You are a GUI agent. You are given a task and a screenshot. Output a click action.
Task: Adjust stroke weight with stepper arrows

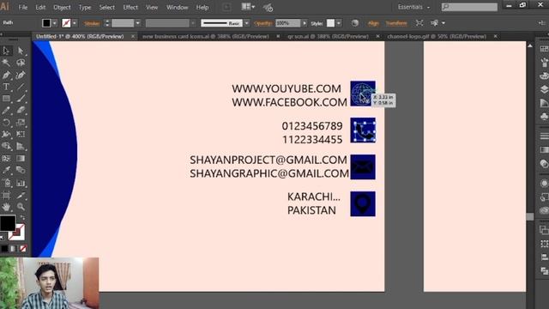pyautogui.click(x=107, y=23)
